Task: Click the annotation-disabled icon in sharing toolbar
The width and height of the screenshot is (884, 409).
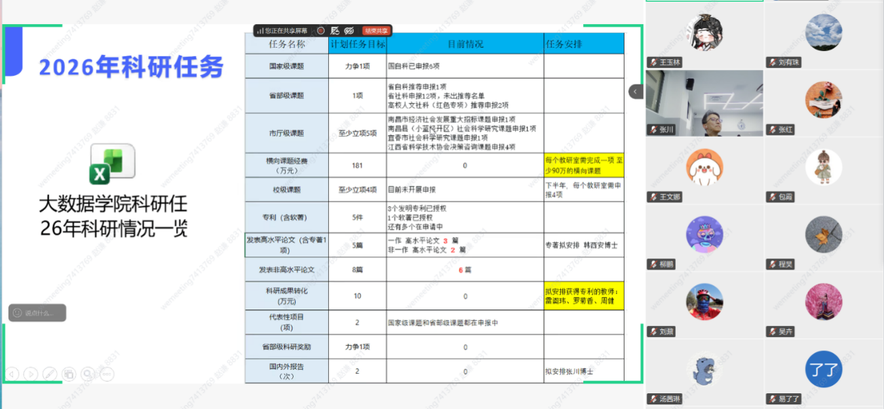Action: point(335,30)
